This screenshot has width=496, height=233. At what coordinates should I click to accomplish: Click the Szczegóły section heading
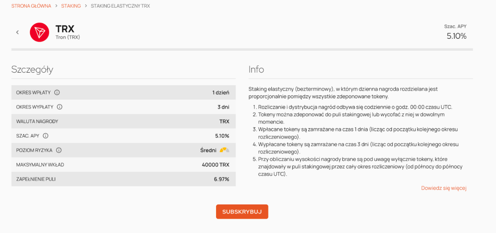[x=32, y=69]
